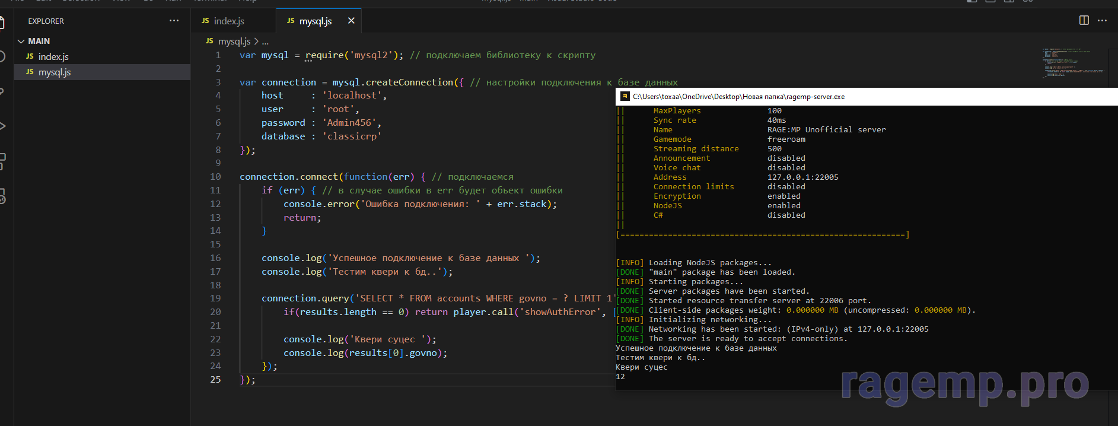Click the mysql.js breadcrumb item
Viewport: 1118px width, 426px height.
234,41
